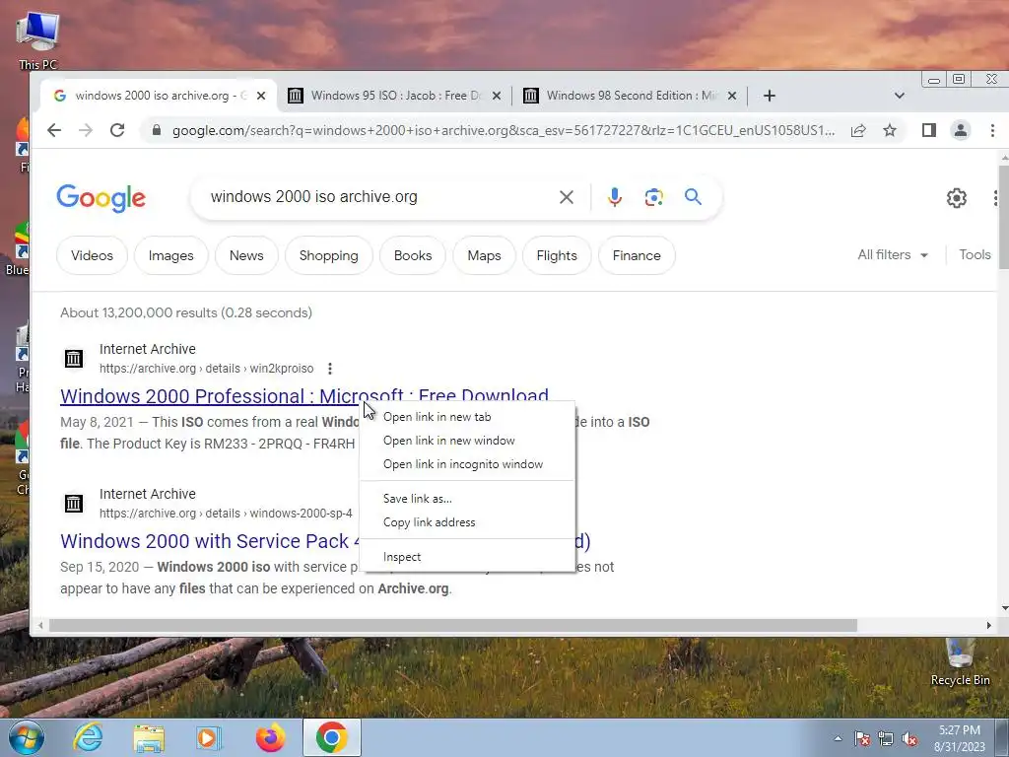
Task: Start voice search with microphone icon
Action: coord(615,197)
